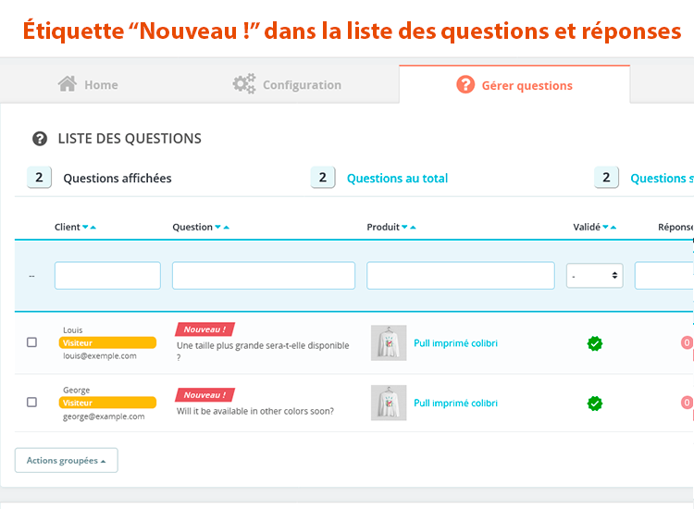The width and height of the screenshot is (694, 509).
Task: Click product thumbnail in George's row
Action: coord(389,403)
